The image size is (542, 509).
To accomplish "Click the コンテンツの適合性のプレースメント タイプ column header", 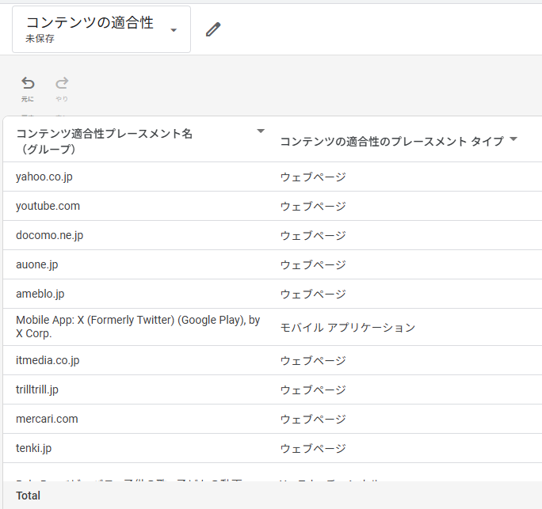I will (x=392, y=141).
